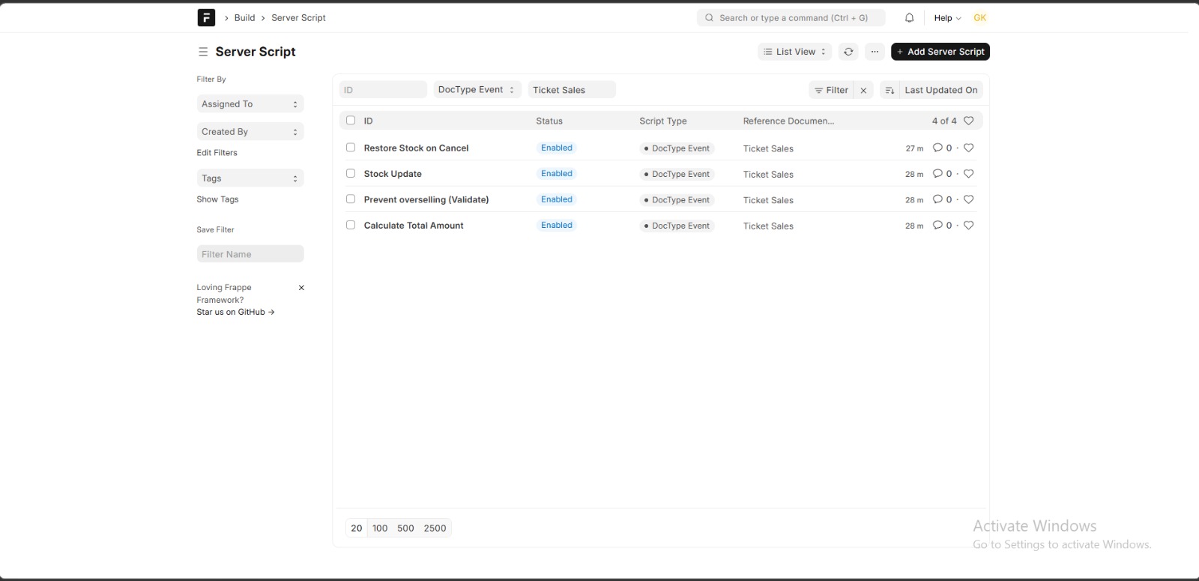Clear applied filters with the X
1199x581 pixels.
pyautogui.click(x=863, y=90)
